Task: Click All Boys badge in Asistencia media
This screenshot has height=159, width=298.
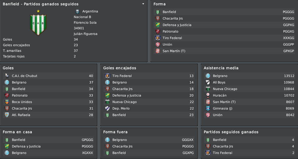Action: coord(208,82)
